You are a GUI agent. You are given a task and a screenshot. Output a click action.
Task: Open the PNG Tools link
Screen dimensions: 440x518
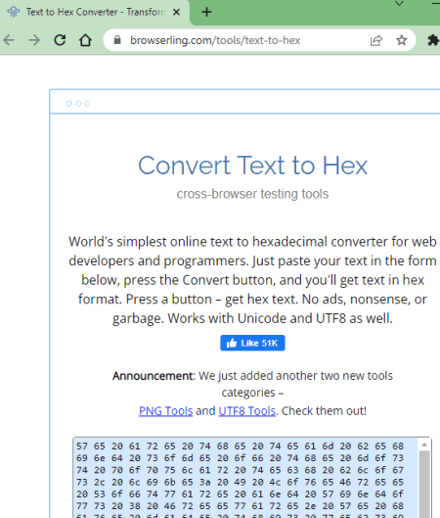(165, 410)
